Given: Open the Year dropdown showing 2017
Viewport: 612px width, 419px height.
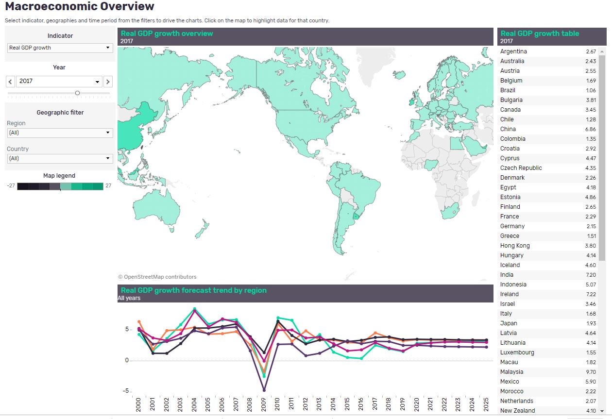Looking at the screenshot, I should pyautogui.click(x=59, y=82).
